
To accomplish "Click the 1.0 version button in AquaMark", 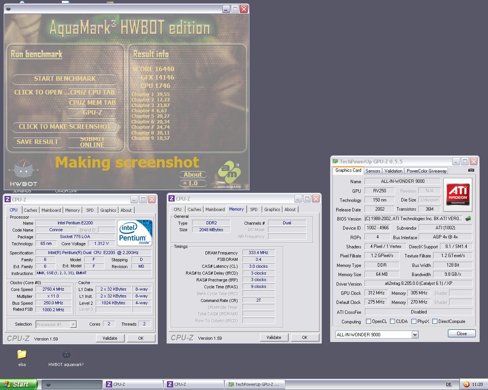I will coord(193,183).
